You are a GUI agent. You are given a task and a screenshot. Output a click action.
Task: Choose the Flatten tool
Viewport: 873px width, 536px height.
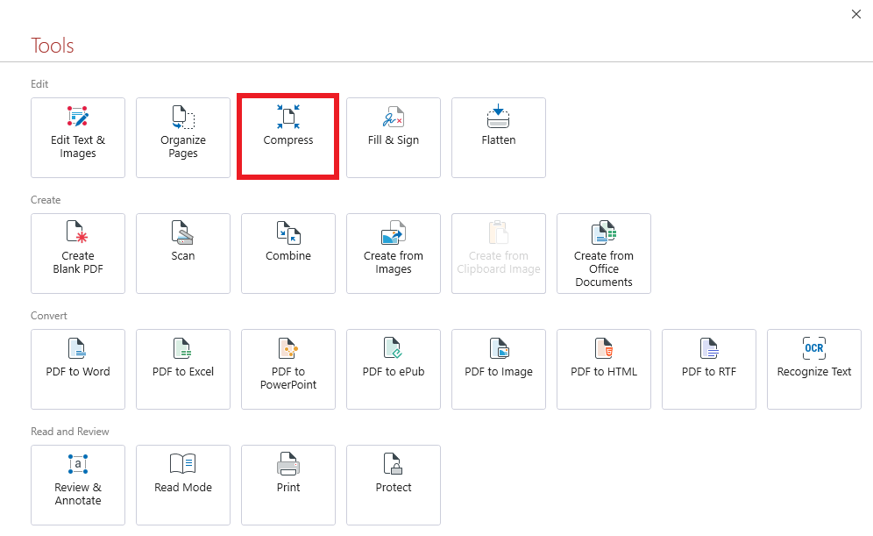click(499, 138)
